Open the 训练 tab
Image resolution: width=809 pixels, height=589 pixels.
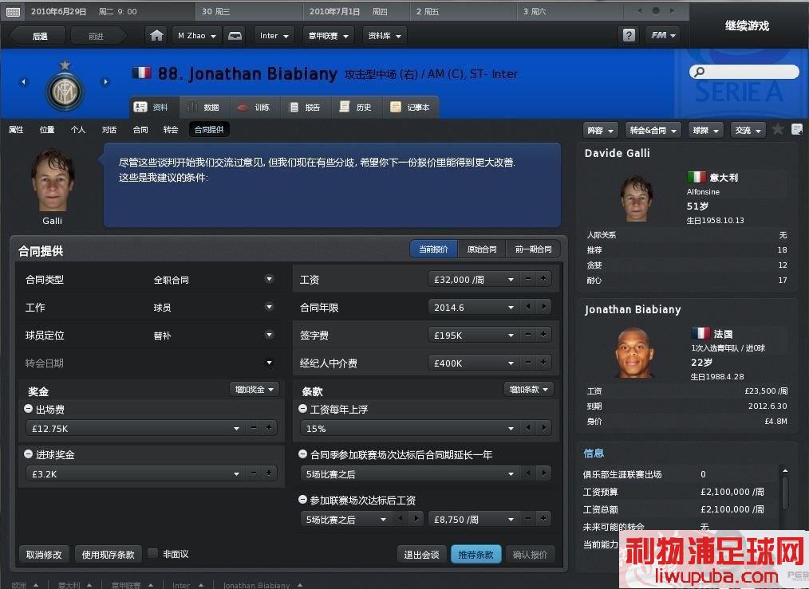(x=255, y=107)
